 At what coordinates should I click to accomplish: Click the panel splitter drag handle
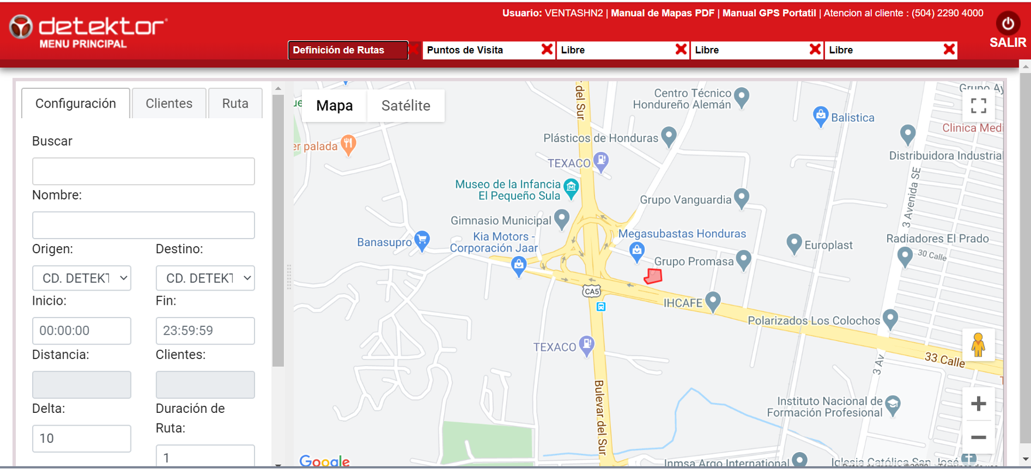(x=289, y=277)
